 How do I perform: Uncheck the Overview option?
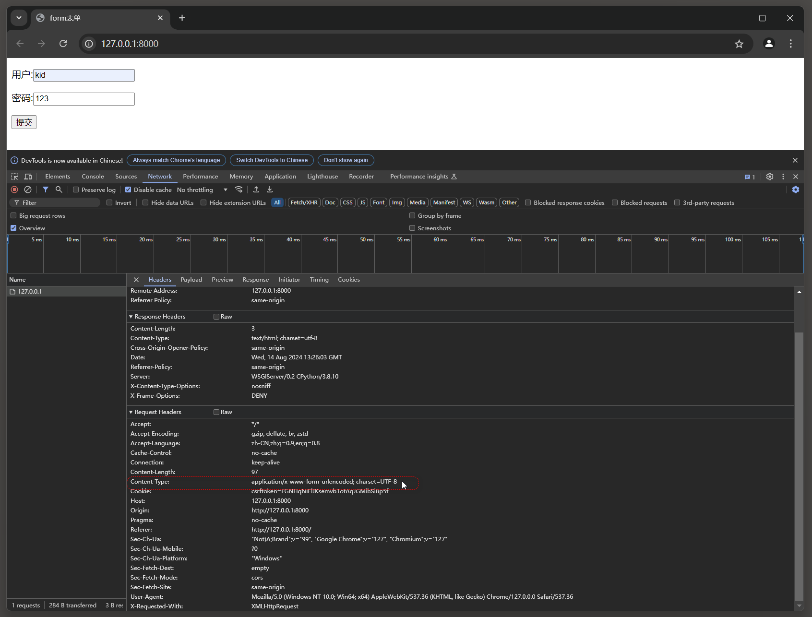13,228
